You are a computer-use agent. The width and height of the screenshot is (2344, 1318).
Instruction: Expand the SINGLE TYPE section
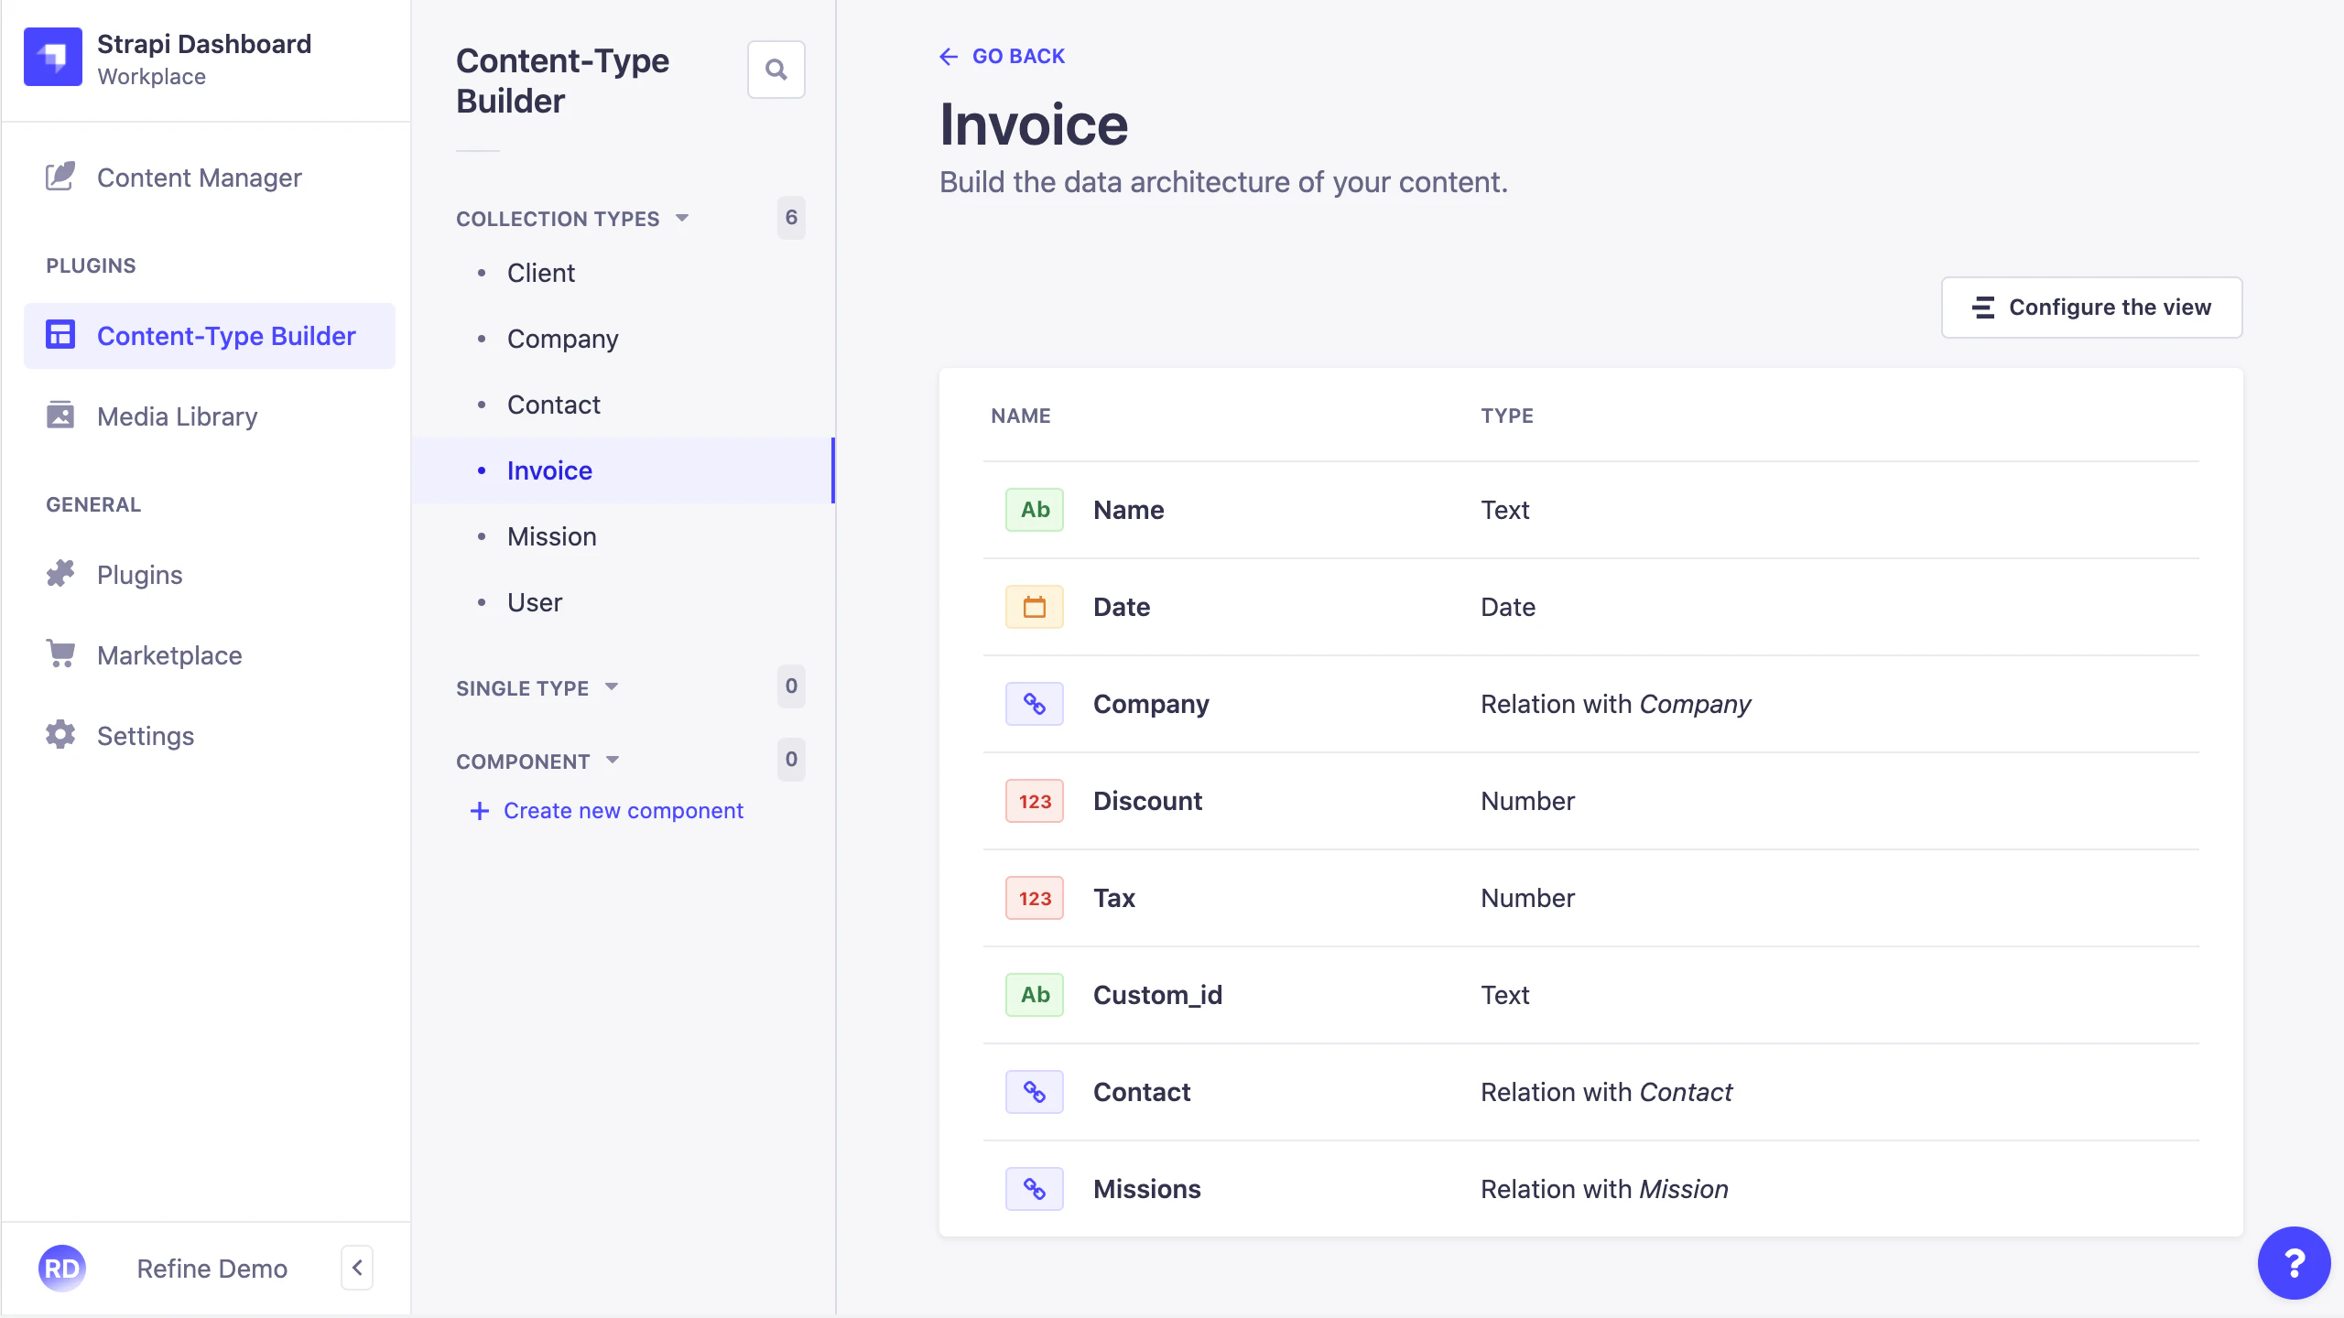tap(612, 686)
